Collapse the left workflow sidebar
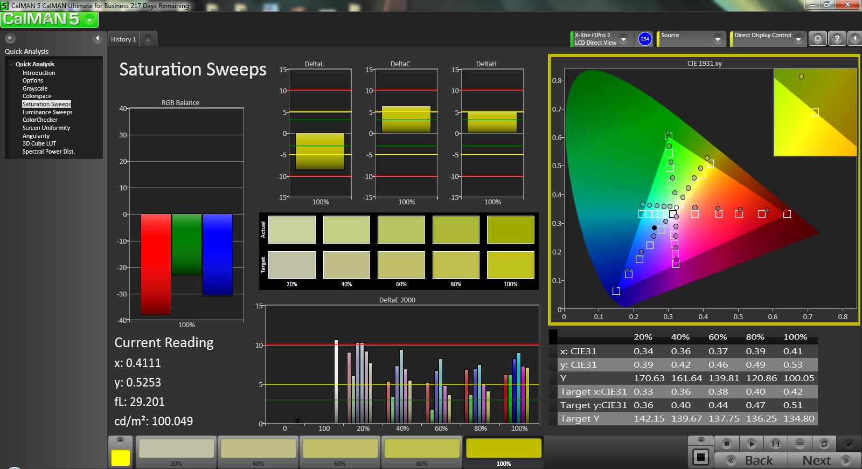The image size is (862, 469). (x=98, y=38)
